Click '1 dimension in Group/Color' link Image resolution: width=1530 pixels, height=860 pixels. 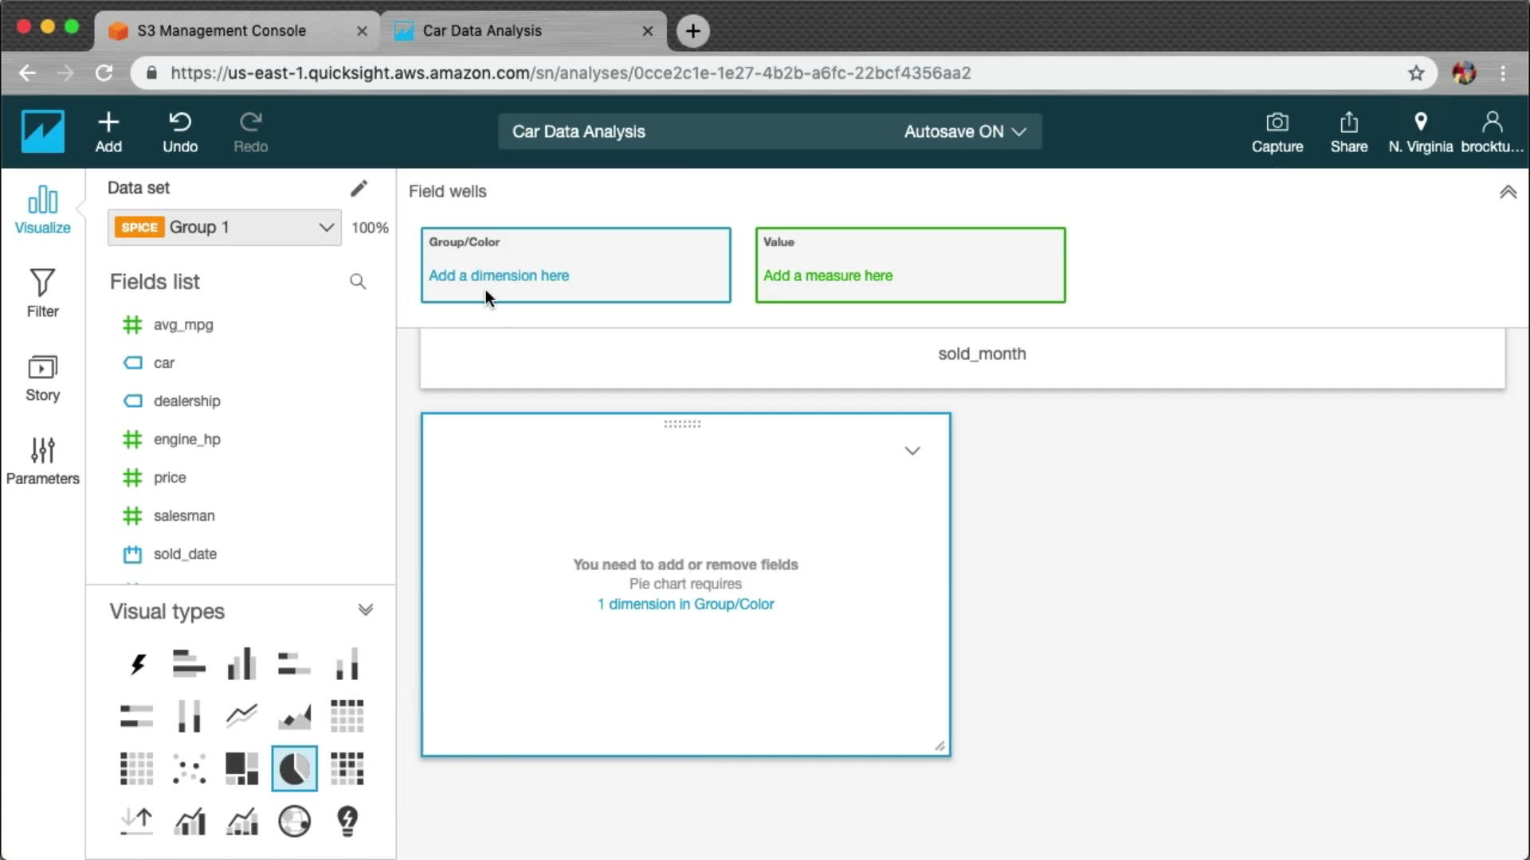[x=685, y=604]
